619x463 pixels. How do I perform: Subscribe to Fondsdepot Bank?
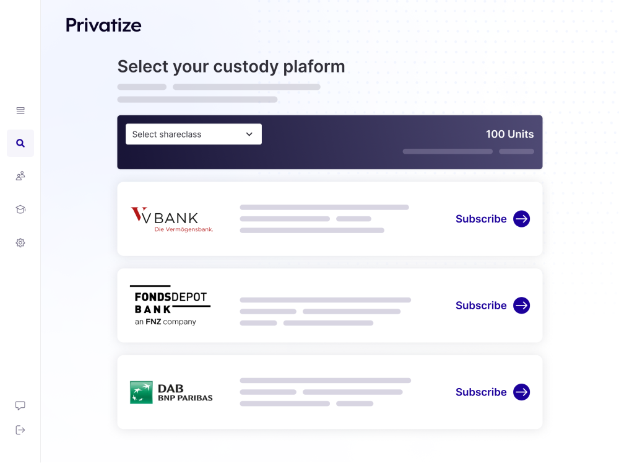(481, 305)
